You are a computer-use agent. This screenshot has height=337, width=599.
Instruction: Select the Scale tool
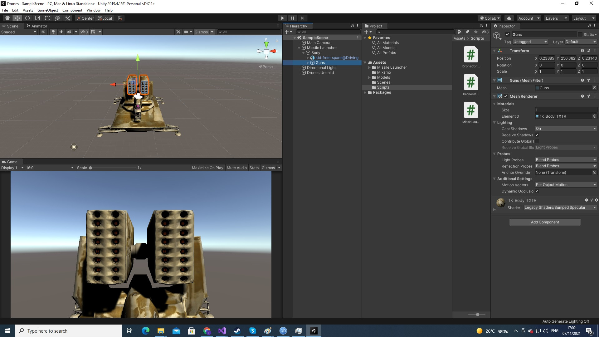(37, 18)
